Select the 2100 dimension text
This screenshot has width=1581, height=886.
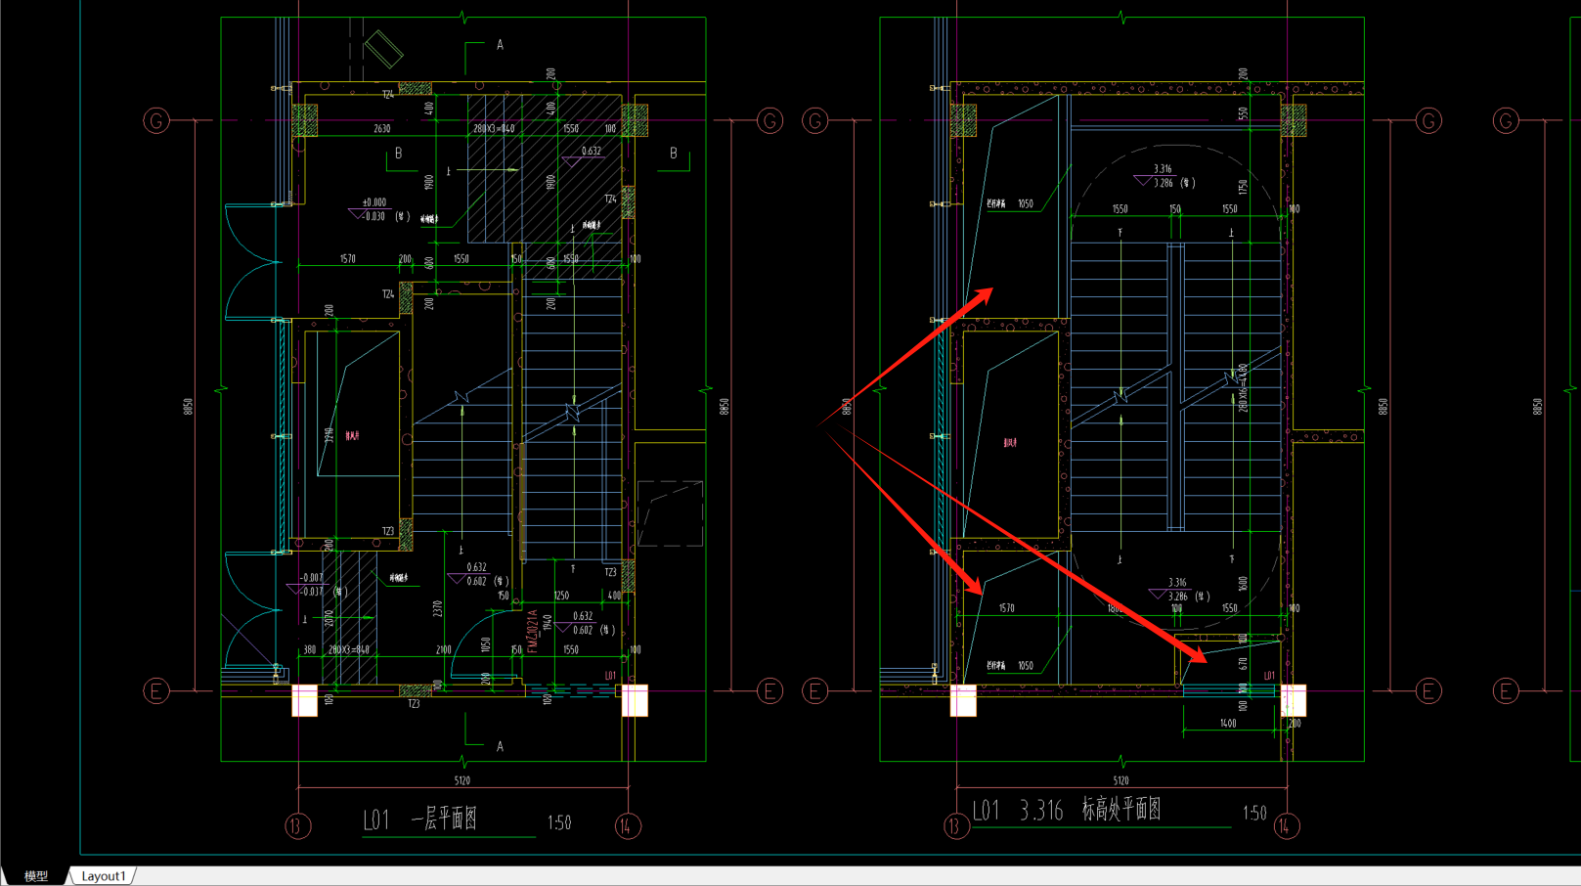[443, 649]
